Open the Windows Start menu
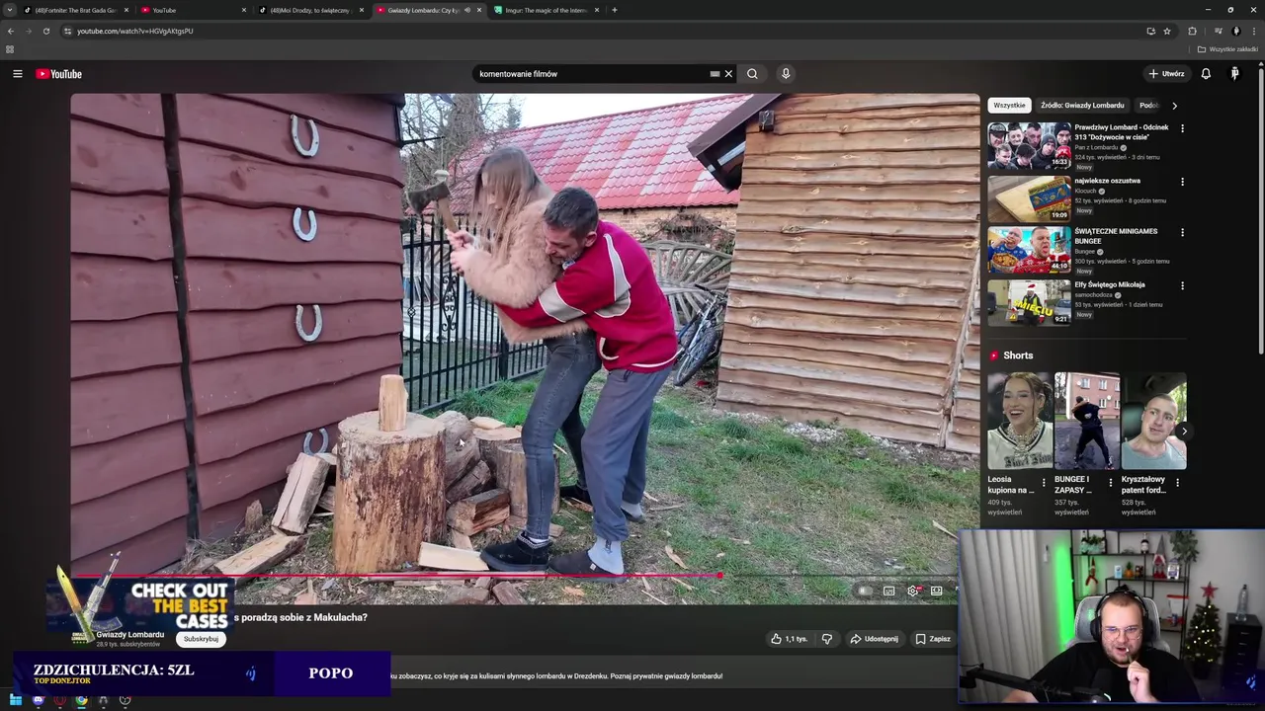1265x711 pixels. pos(16,700)
